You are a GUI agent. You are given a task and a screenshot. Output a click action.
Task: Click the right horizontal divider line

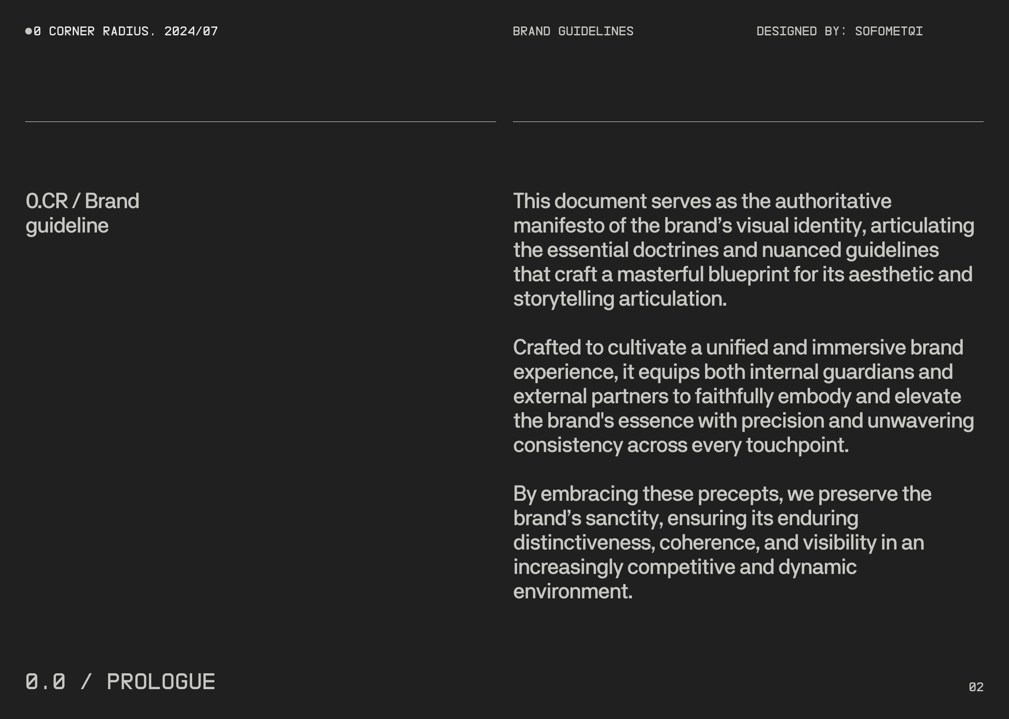(x=748, y=122)
